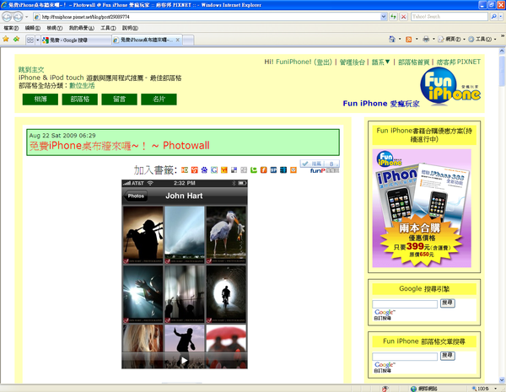Open the address bar history dropdown
506x392 pixels.
384,17
